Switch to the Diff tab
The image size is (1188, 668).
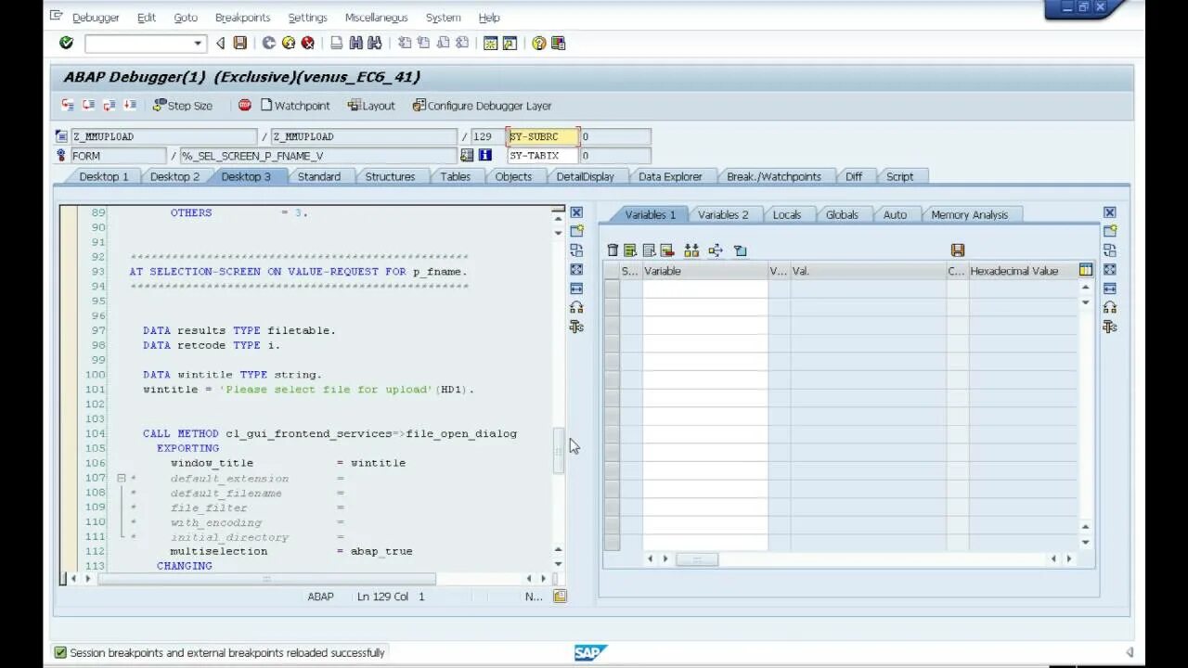coord(854,176)
